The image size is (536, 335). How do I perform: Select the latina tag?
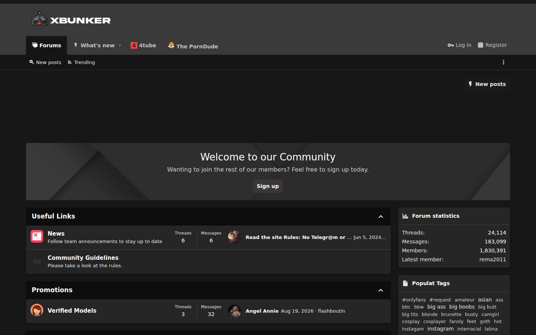[491, 329]
